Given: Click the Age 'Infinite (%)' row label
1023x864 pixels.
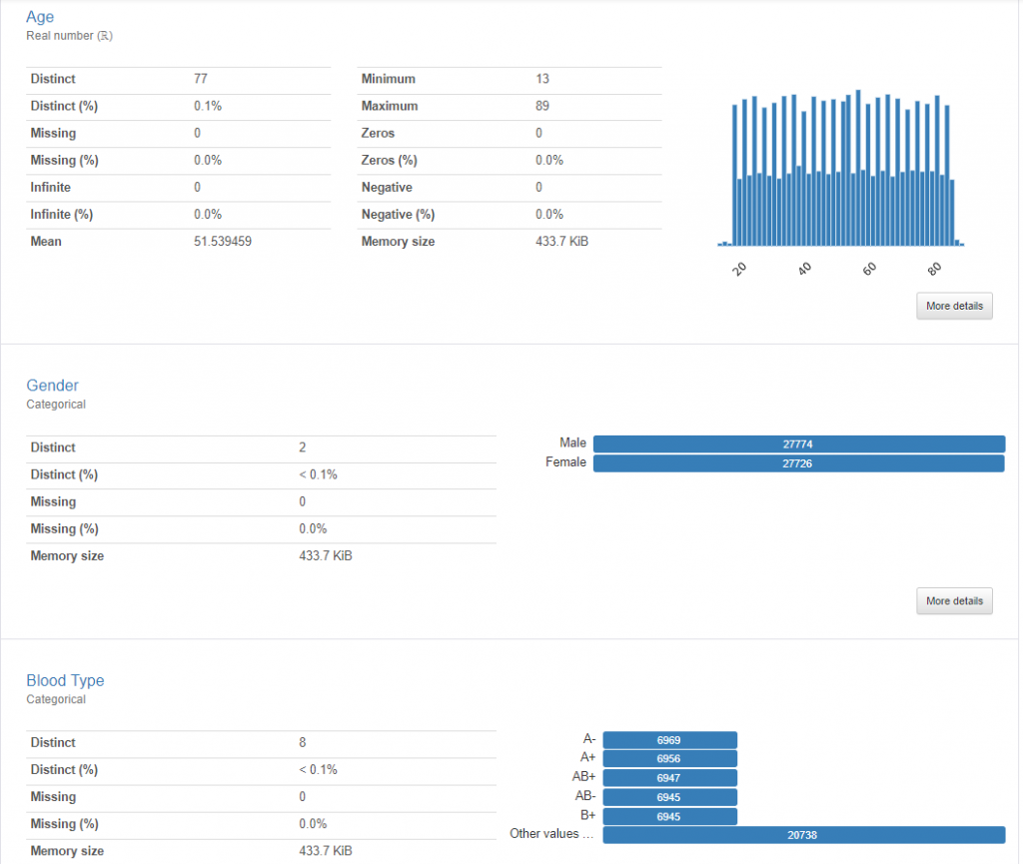Looking at the screenshot, I should click(x=61, y=215).
